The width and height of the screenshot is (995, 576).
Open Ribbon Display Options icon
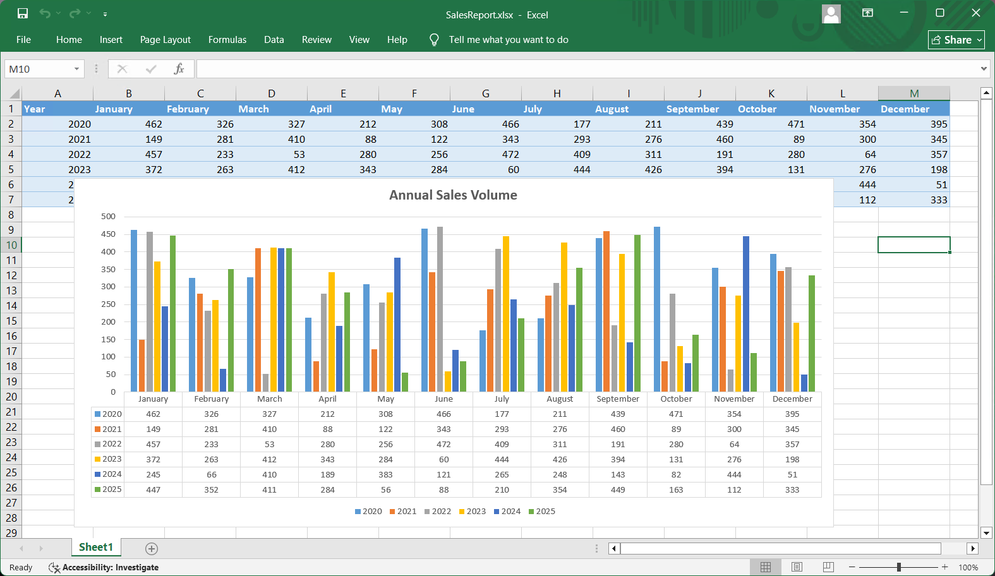(x=868, y=13)
